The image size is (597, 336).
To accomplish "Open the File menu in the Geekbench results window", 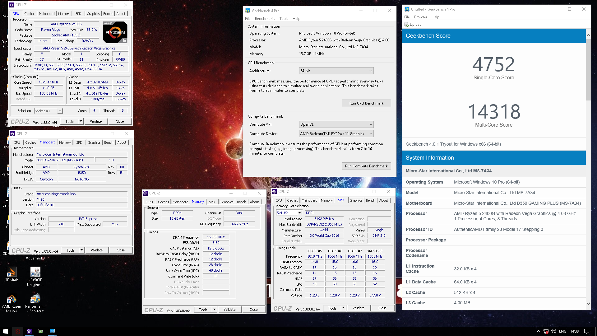I will click(x=407, y=17).
